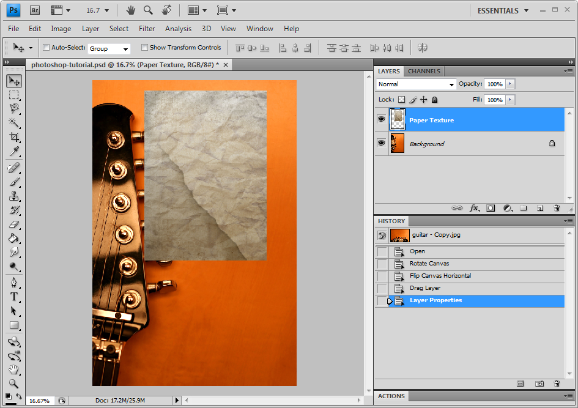Launch Adobe Bridge from the Br icon
This screenshot has width=578, height=408.
coord(35,10)
